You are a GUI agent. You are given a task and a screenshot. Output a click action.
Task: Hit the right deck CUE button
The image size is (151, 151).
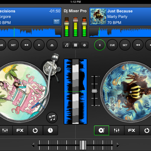point(112,45)
